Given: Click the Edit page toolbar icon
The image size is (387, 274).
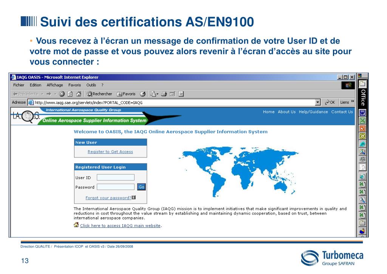Looking at the screenshot, I should tap(172, 94).
